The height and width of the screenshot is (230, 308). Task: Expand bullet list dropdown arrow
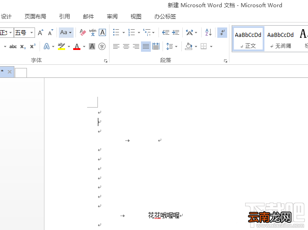(x=123, y=32)
